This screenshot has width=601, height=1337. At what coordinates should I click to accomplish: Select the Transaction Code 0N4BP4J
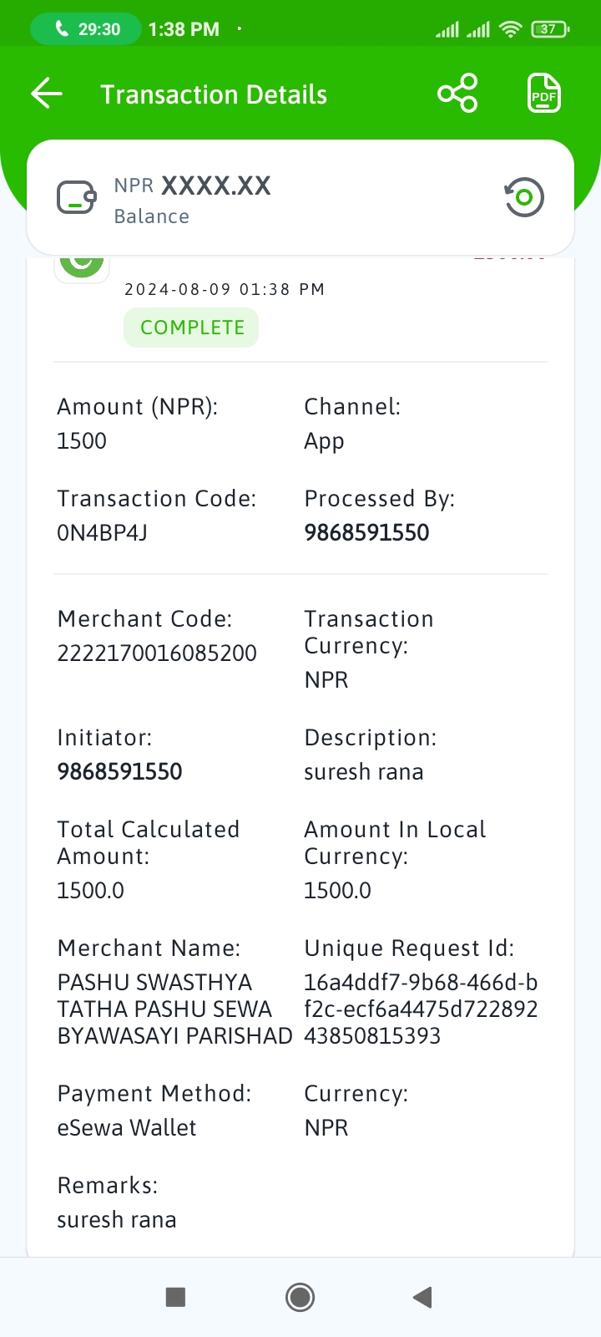102,533
